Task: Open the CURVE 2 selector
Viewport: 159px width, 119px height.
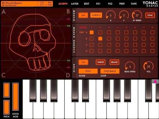Action: point(96,15)
